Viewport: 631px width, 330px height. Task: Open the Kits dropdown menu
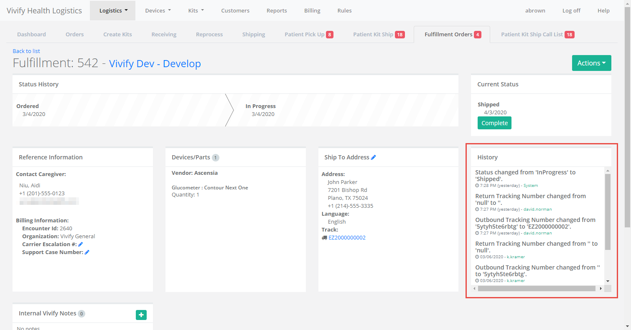click(196, 10)
